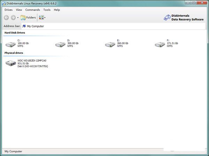Click the My Computer address bar field

coord(113,26)
